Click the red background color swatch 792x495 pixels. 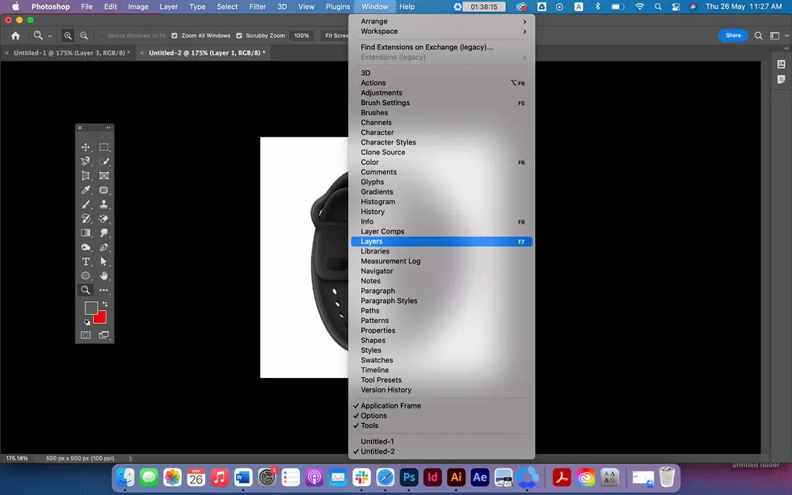click(x=100, y=317)
